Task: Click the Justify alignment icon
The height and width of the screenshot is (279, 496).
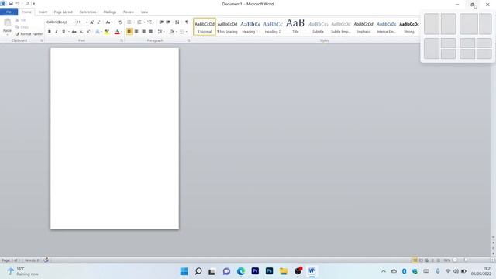Action: tap(150, 32)
